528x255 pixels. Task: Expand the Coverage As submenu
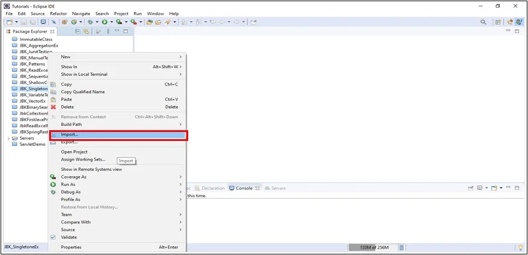(x=117, y=177)
